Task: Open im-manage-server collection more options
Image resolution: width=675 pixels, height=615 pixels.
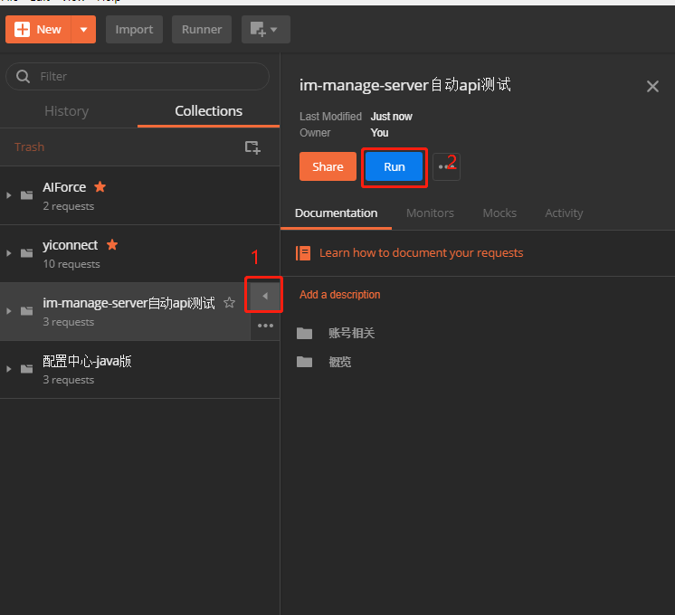Action: point(265,326)
